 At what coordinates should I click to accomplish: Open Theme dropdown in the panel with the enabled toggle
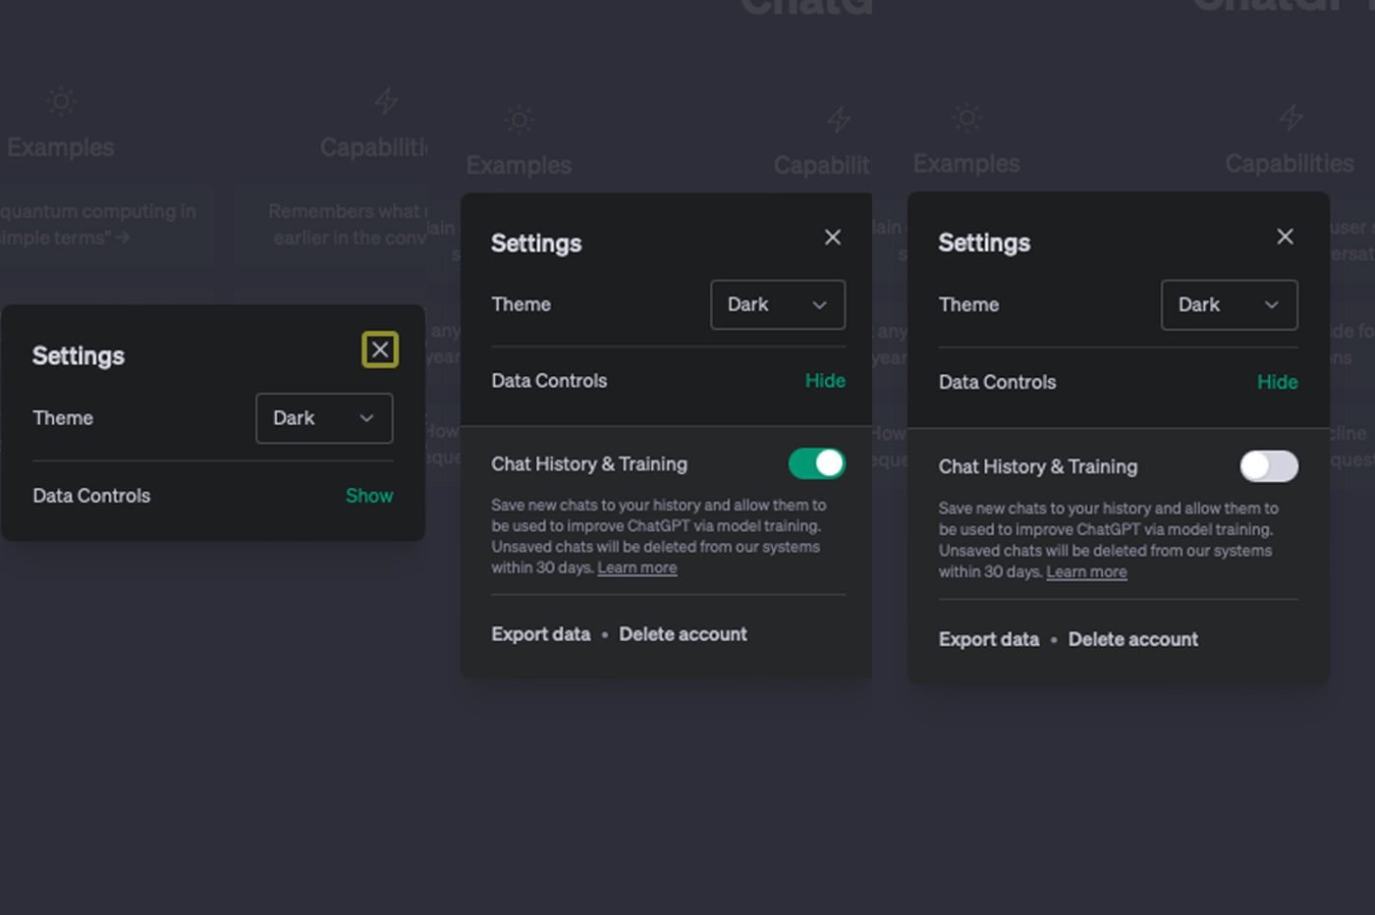coord(778,304)
